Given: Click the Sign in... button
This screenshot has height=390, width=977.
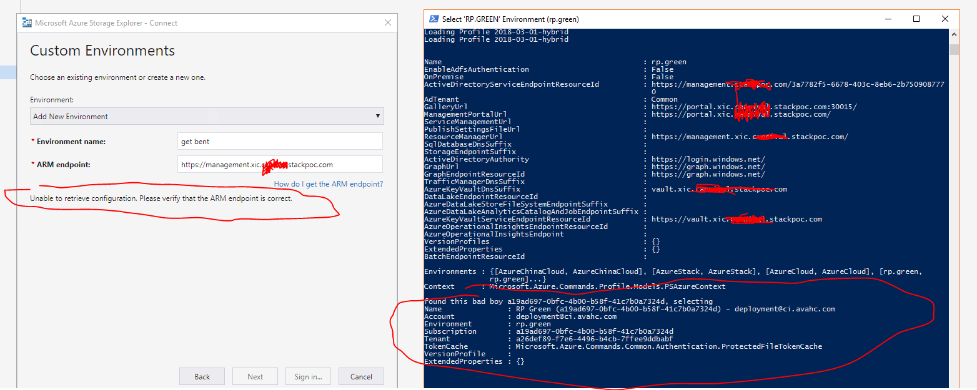Looking at the screenshot, I should [308, 376].
